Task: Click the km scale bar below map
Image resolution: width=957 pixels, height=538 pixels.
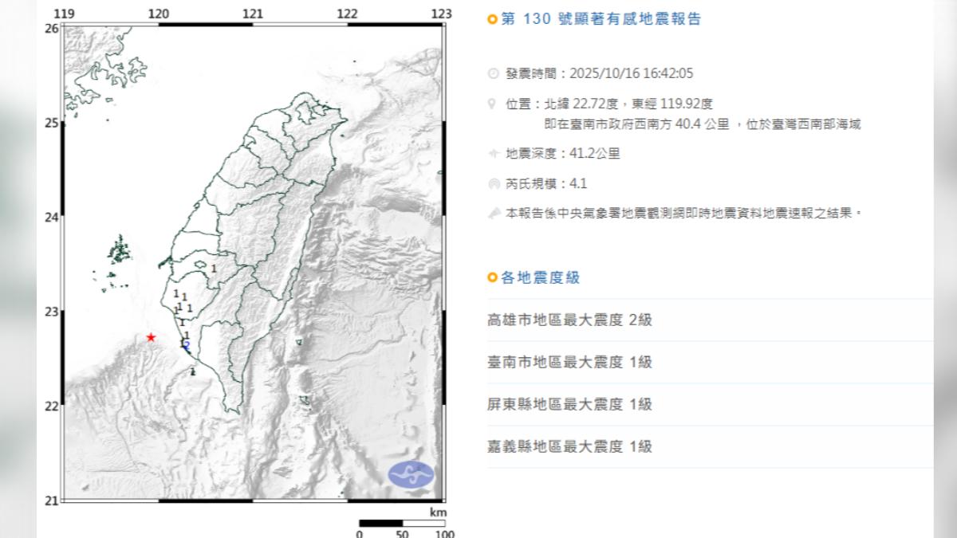Action: tap(402, 524)
